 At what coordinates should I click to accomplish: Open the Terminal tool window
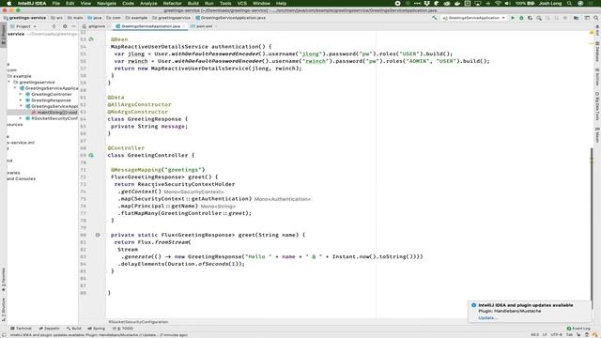point(21,329)
